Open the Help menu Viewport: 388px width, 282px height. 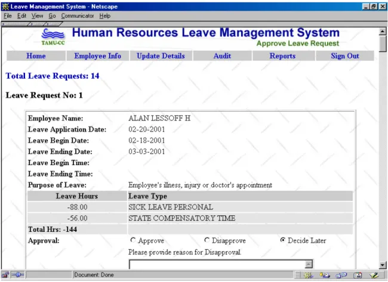[x=105, y=16]
